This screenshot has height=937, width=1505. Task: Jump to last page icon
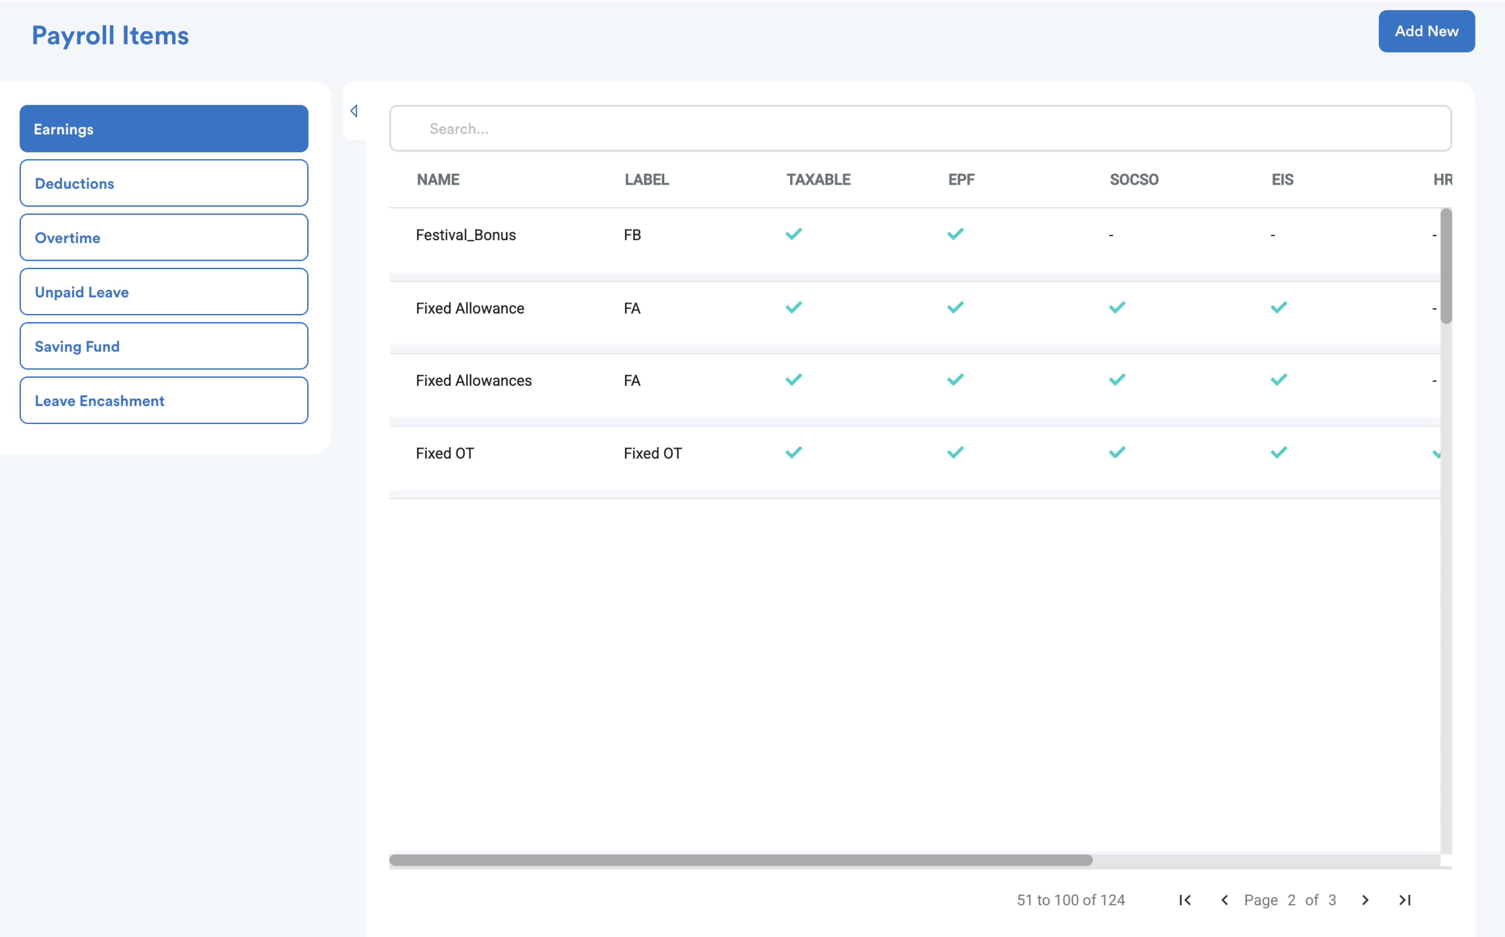[1405, 900]
